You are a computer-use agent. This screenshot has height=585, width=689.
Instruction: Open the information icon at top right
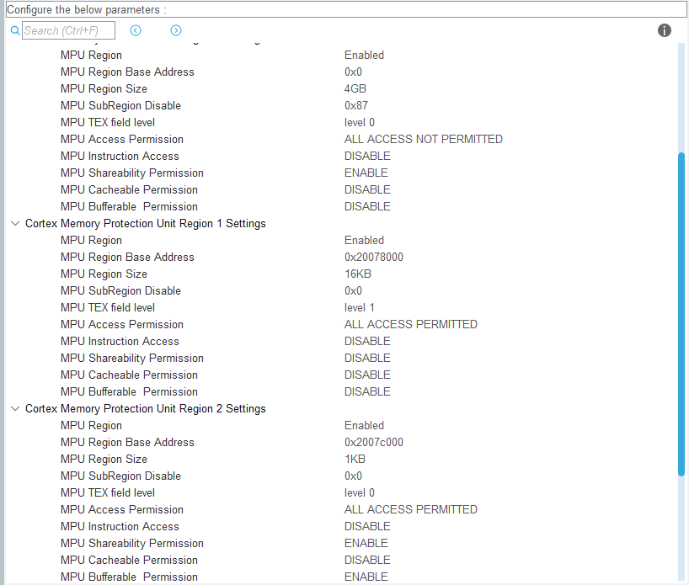click(665, 29)
